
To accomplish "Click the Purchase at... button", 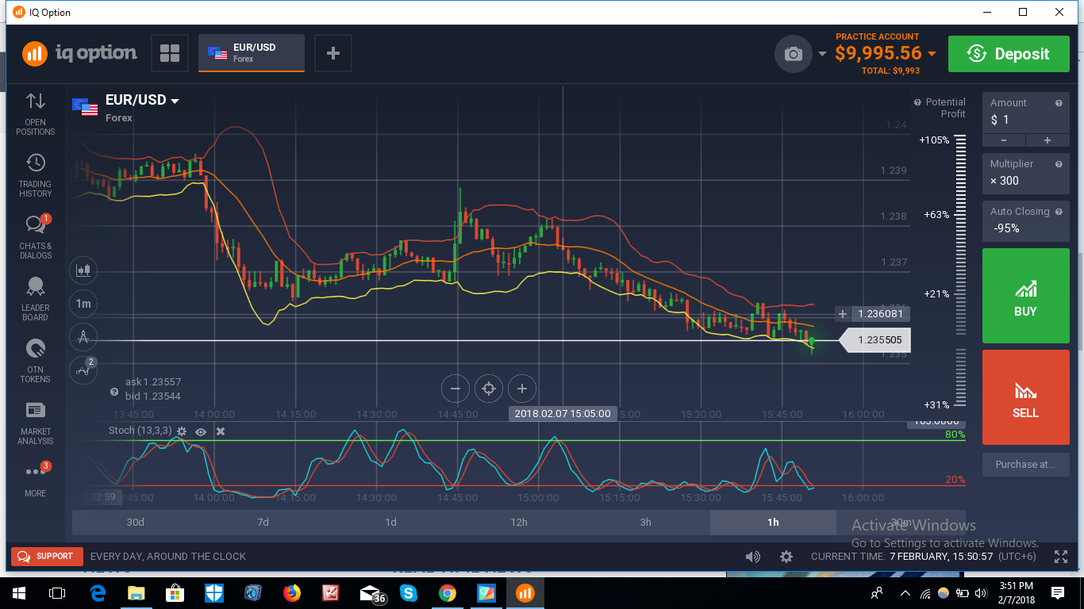I will [1025, 465].
